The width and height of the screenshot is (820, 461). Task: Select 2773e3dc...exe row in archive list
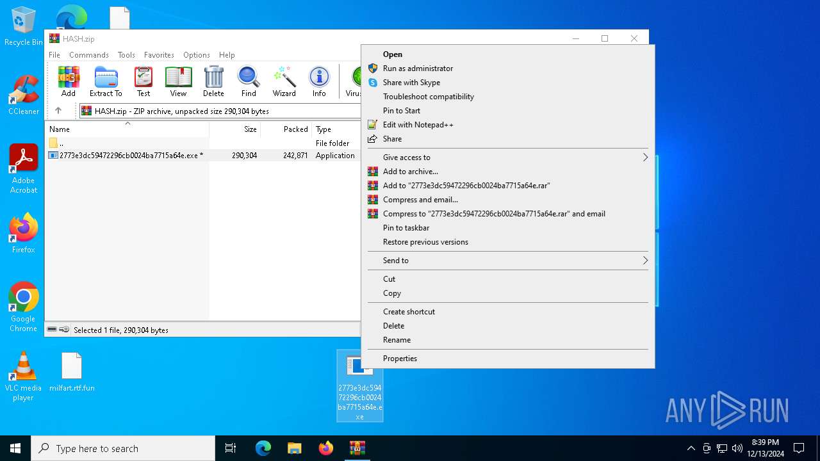[203, 156]
